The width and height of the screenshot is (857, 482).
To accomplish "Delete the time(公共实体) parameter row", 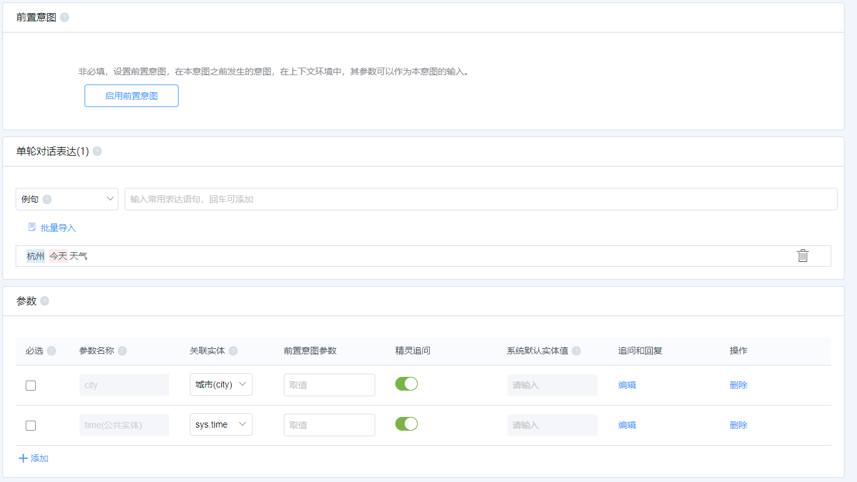I will pos(739,425).
